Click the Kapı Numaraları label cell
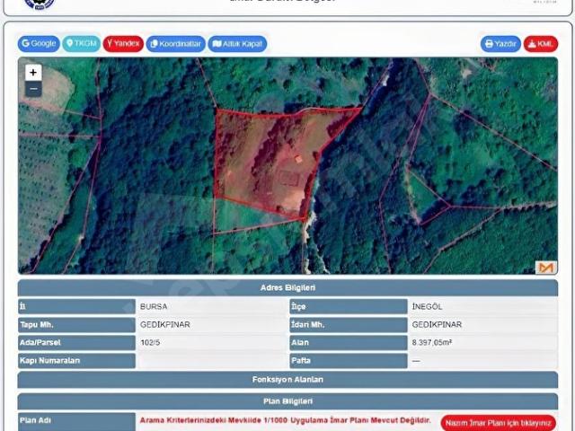The image size is (575, 431). pyautogui.click(x=76, y=360)
